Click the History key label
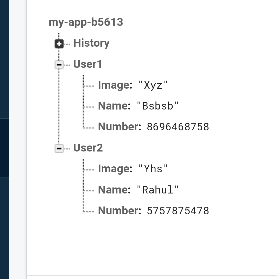Image resolution: width=277 pixels, height=279 pixels. pyautogui.click(x=91, y=43)
